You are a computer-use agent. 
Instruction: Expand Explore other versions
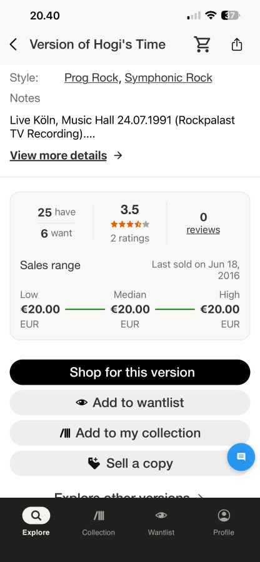pos(129,495)
